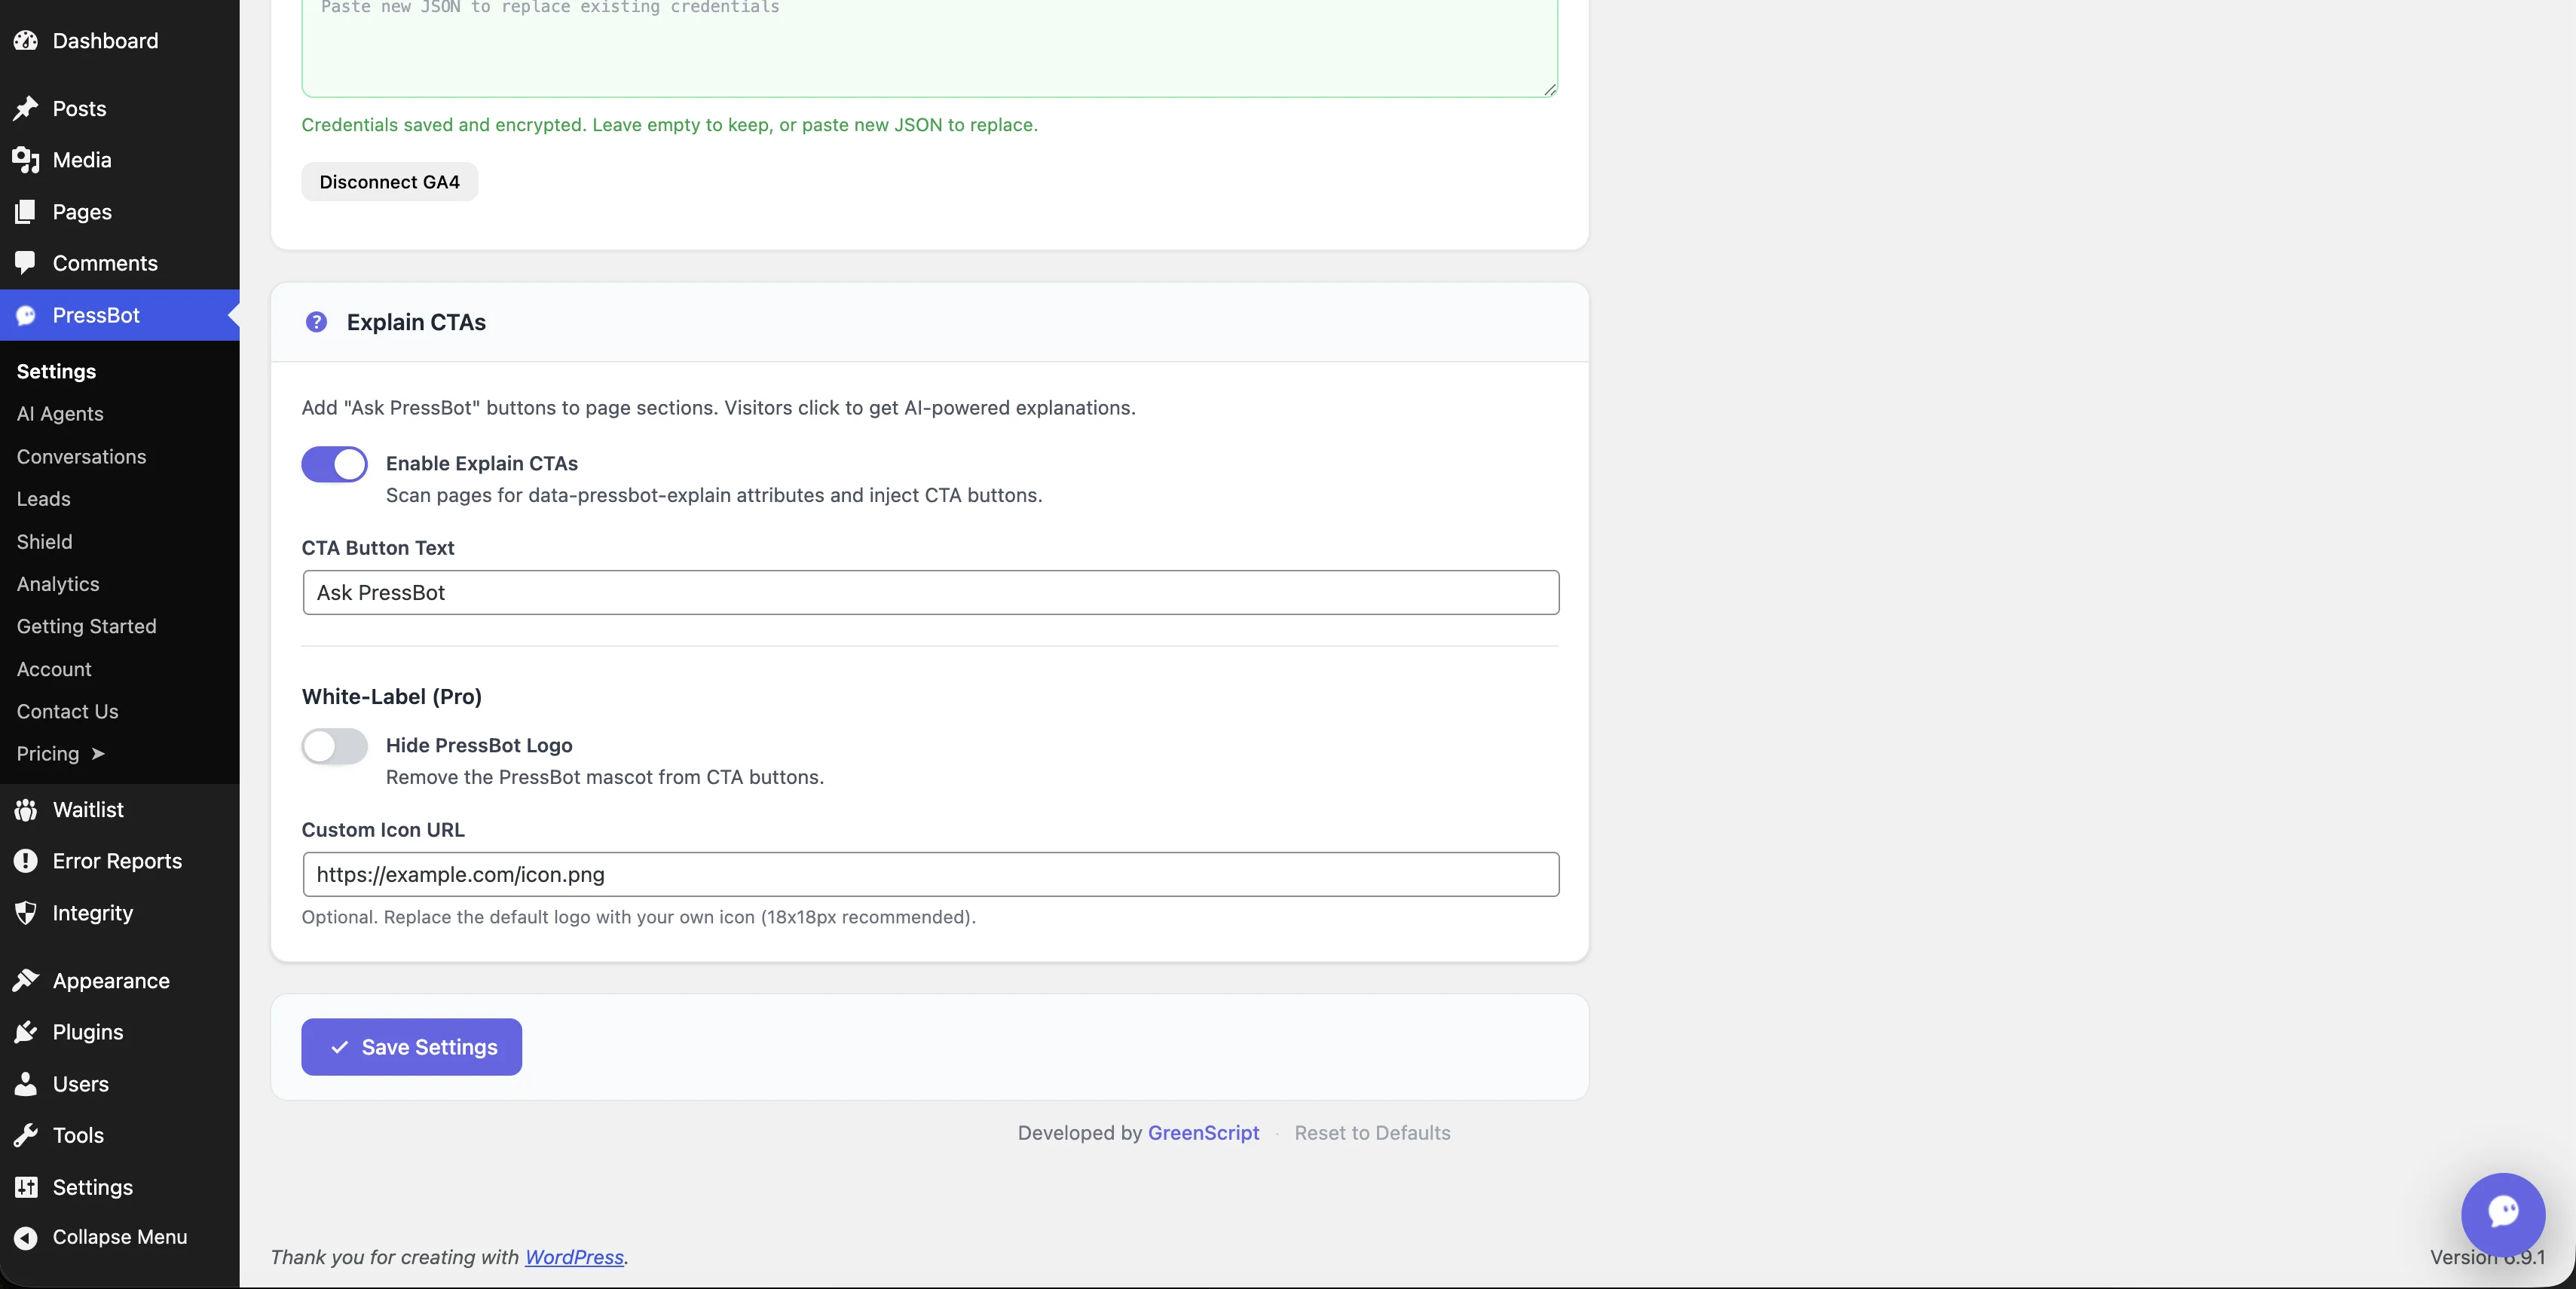The height and width of the screenshot is (1289, 2576).
Task: Select the PressBot mascot icon in sidebar
Action: (x=26, y=316)
